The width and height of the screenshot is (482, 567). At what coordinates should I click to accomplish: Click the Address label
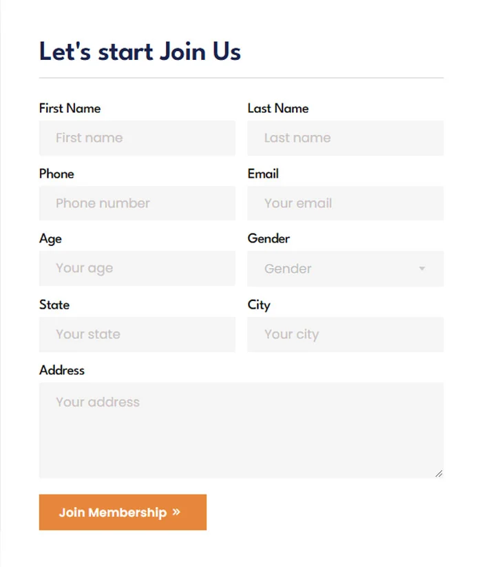tap(62, 370)
